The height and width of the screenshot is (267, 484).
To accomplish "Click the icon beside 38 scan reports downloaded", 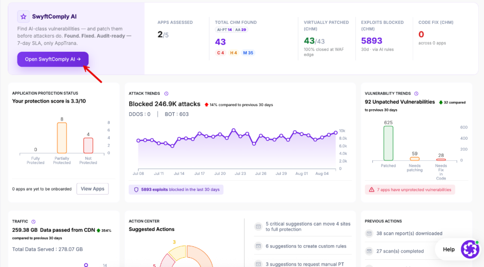I will coord(369,233).
